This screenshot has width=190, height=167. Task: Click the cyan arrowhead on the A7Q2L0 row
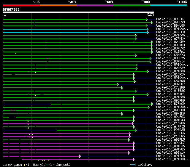click(x=147, y=32)
